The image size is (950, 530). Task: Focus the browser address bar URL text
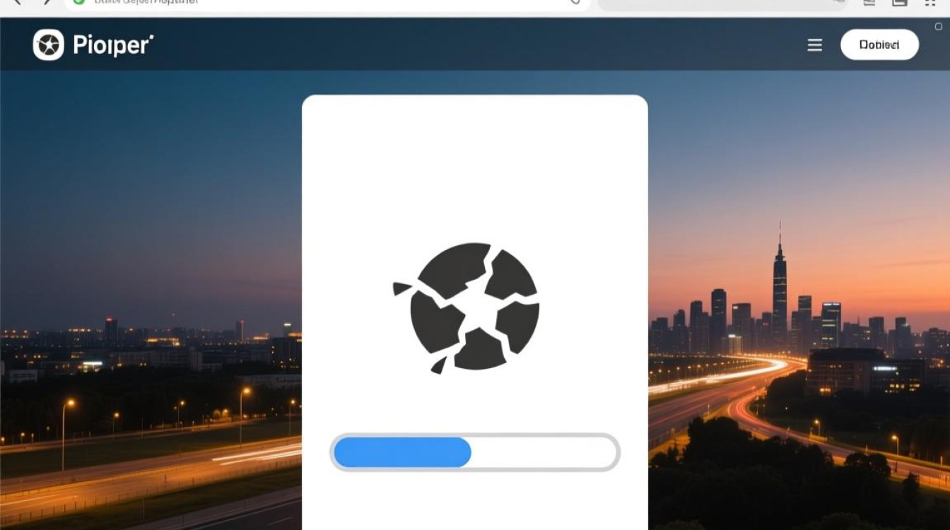pos(147,2)
